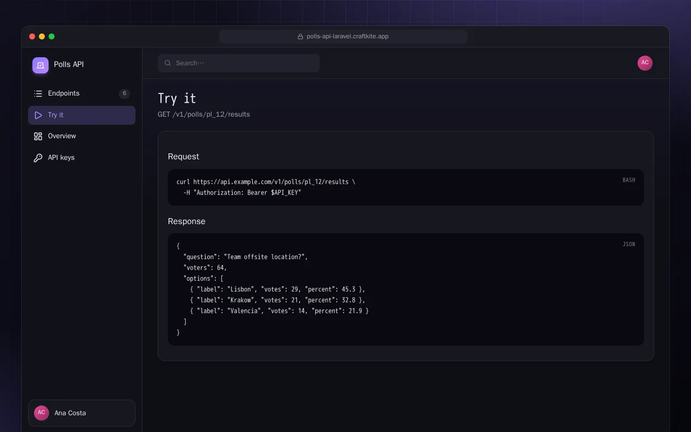
Task: Click Ana Costa's sidebar avatar
Action: click(42, 413)
